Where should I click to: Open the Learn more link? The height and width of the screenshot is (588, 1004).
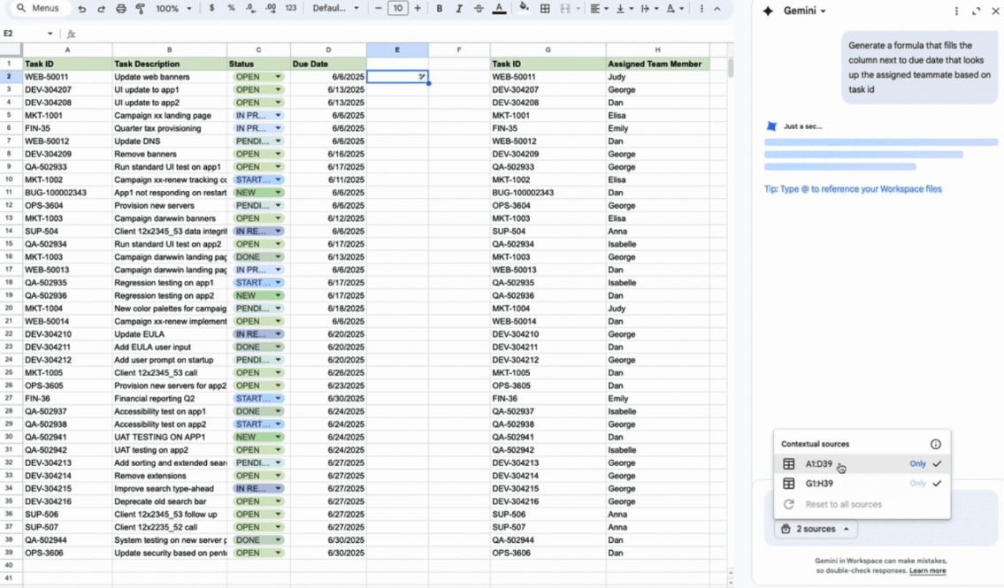point(927,571)
